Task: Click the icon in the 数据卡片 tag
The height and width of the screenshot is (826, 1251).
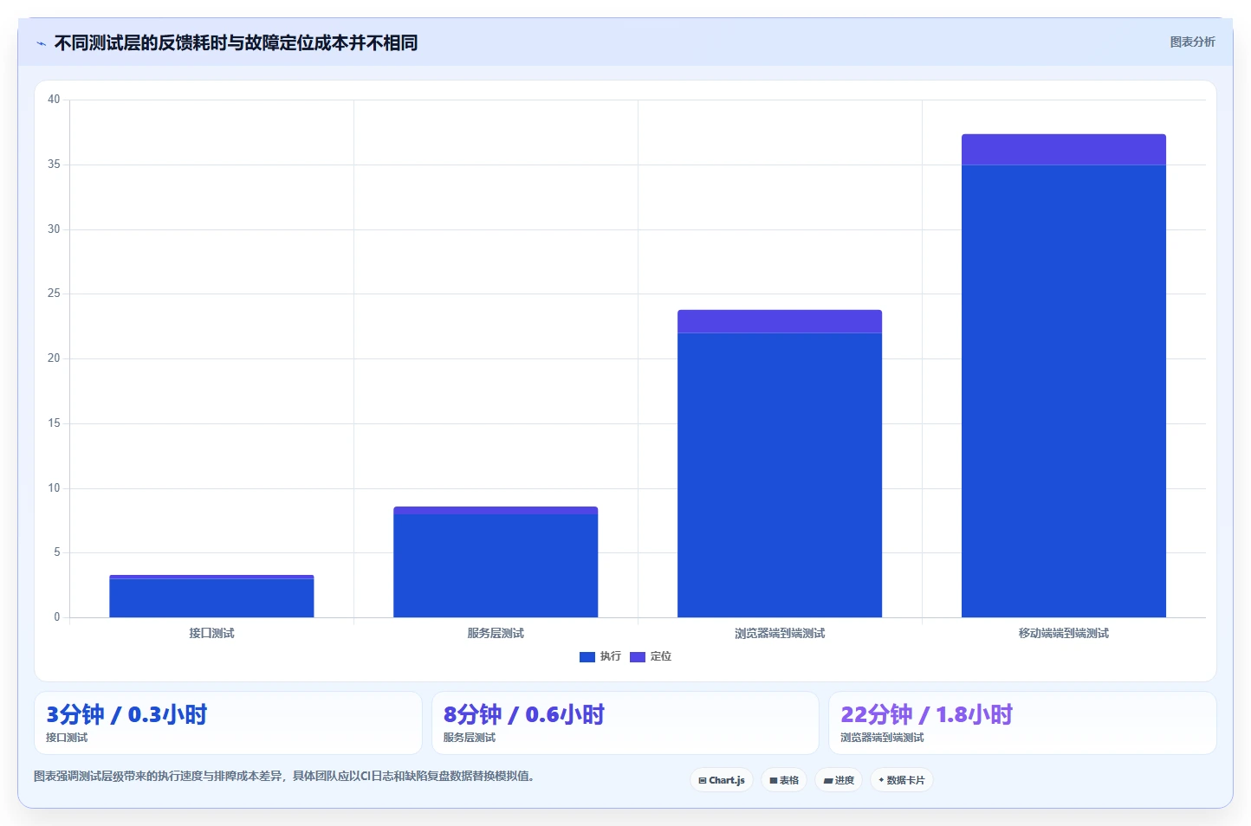Action: pos(882,780)
